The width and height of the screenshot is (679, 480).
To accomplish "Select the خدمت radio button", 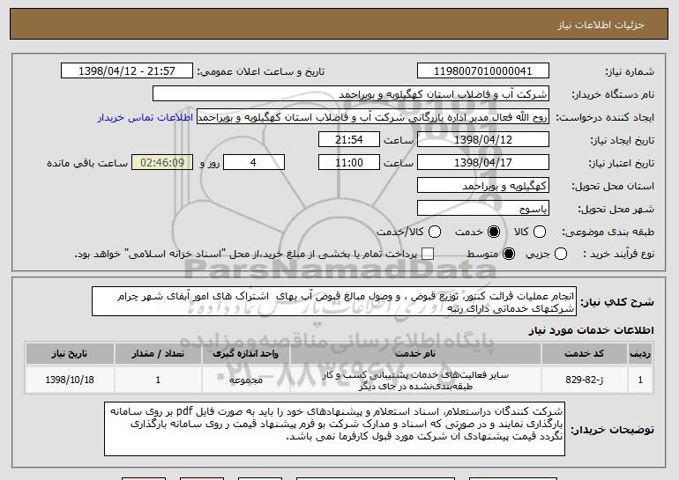I will pyautogui.click(x=493, y=232).
